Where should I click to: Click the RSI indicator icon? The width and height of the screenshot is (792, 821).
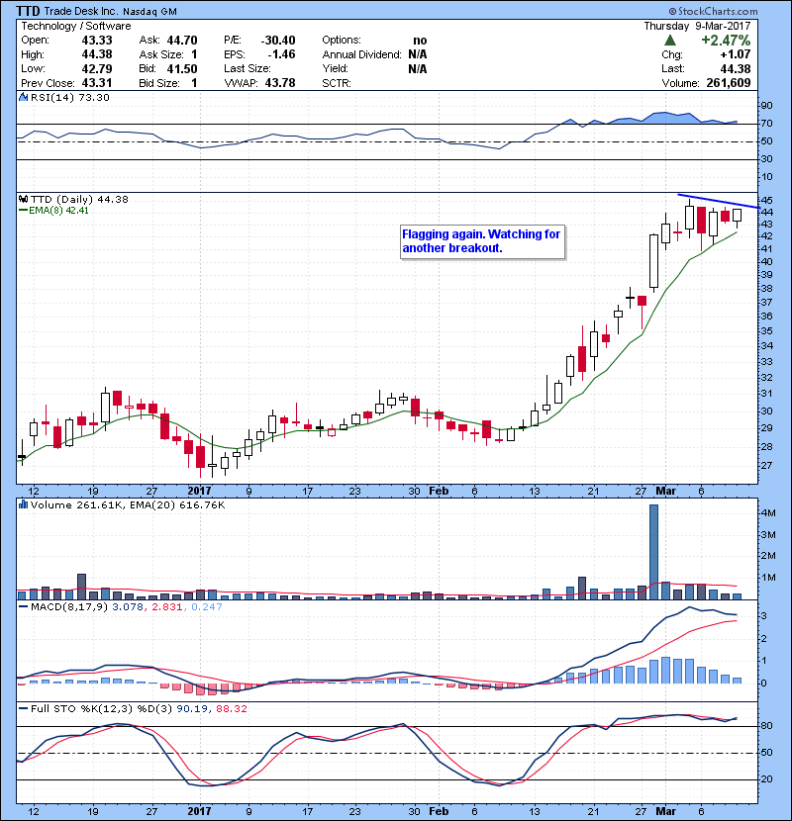coord(23,97)
